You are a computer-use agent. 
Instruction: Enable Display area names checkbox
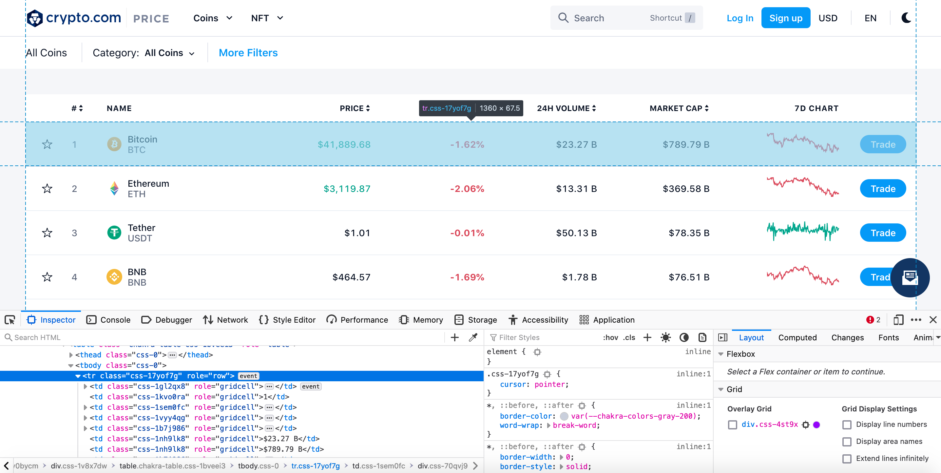846,442
